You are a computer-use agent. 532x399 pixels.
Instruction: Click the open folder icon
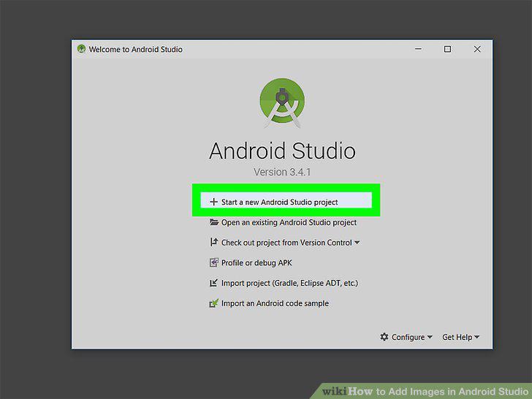click(x=213, y=222)
